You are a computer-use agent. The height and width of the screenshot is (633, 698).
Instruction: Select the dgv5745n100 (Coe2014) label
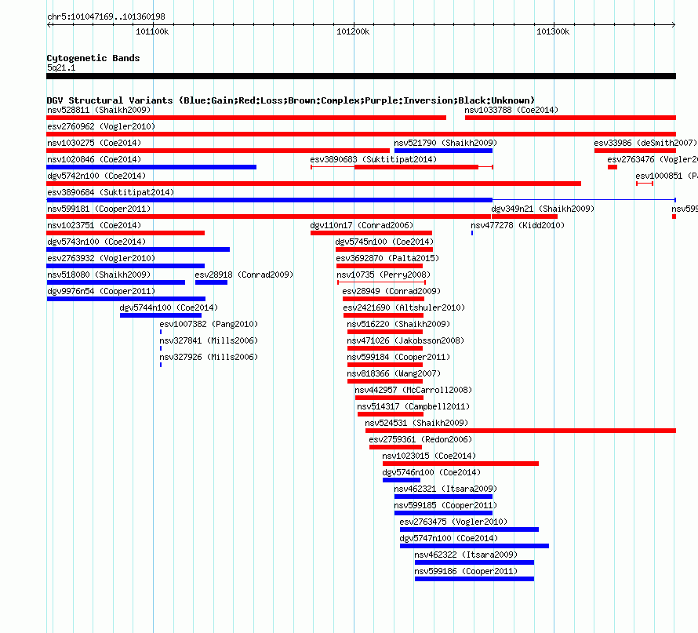pyautogui.click(x=384, y=242)
